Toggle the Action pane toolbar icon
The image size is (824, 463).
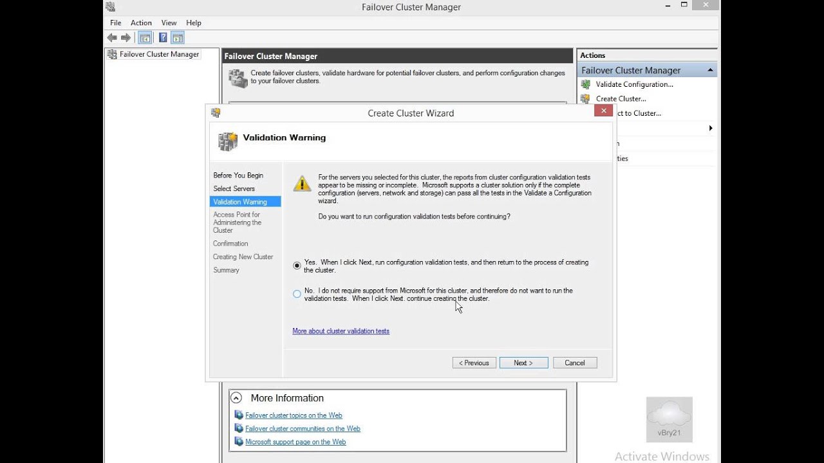(178, 38)
